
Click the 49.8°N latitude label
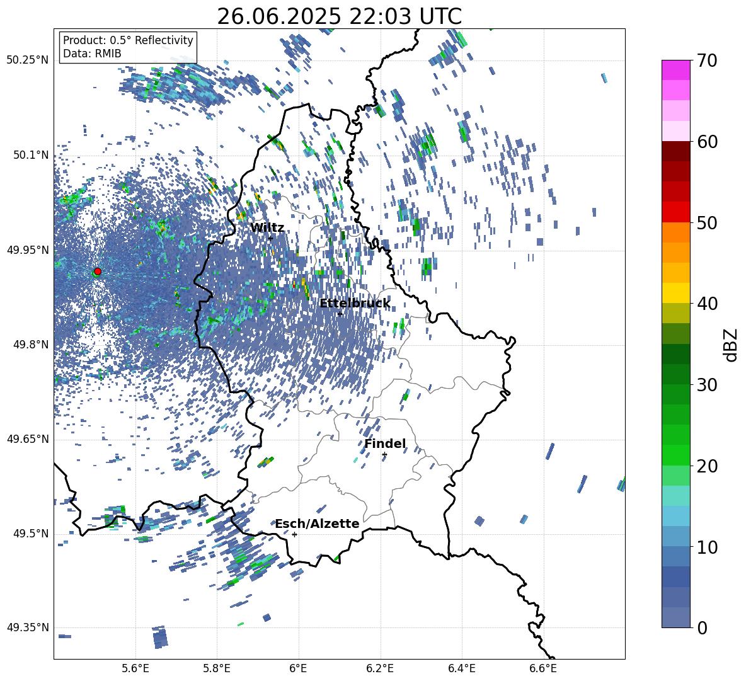tap(30, 345)
